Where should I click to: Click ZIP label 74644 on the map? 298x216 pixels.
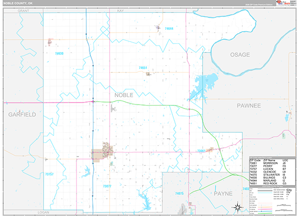[x=169, y=29]
